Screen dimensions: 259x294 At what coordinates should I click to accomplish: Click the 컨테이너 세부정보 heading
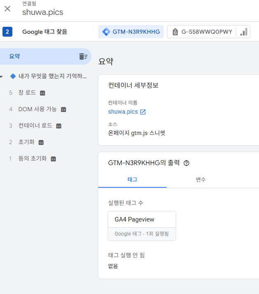click(133, 85)
